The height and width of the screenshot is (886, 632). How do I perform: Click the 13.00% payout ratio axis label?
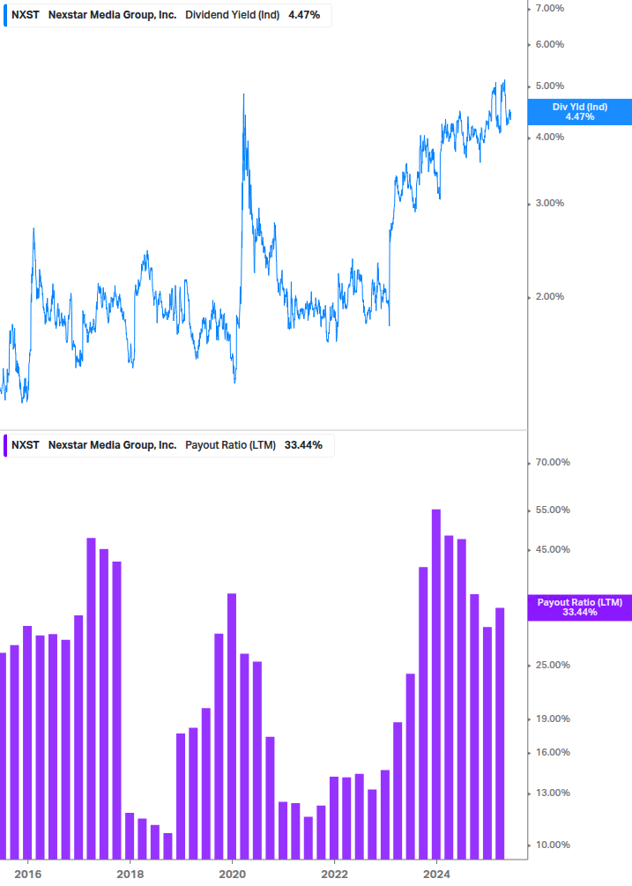tap(553, 793)
